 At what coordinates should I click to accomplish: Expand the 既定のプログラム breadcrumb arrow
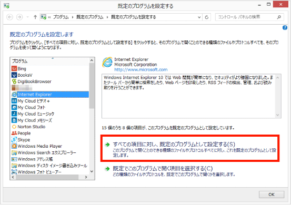point(107,17)
